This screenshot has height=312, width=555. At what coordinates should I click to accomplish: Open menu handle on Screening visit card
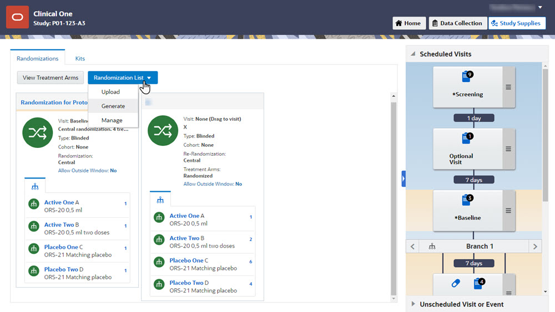(508, 87)
